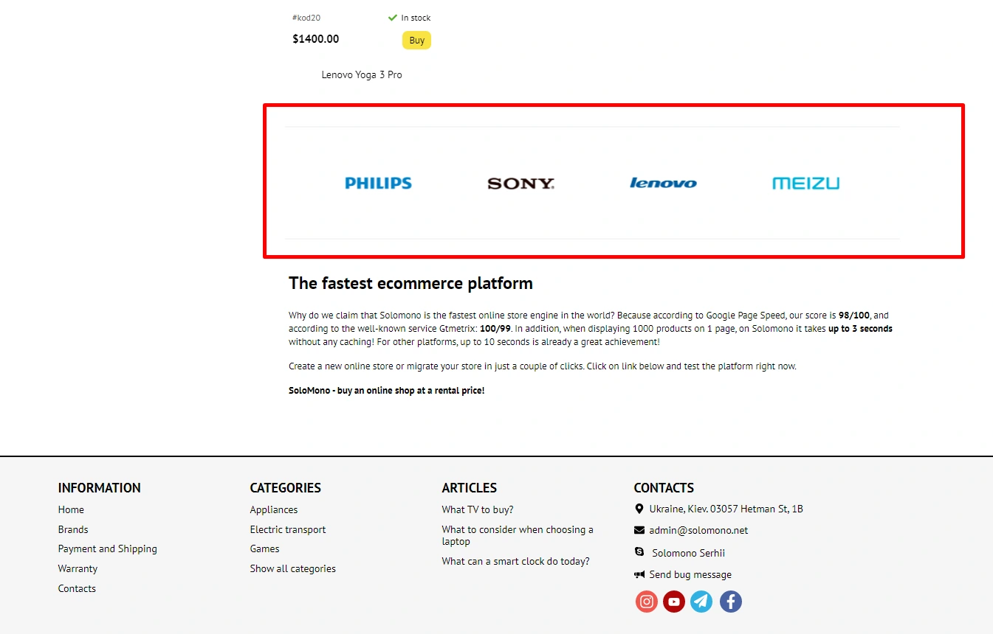
Task: Open the Lenovo Yoga 3 Pro product
Action: 362,75
